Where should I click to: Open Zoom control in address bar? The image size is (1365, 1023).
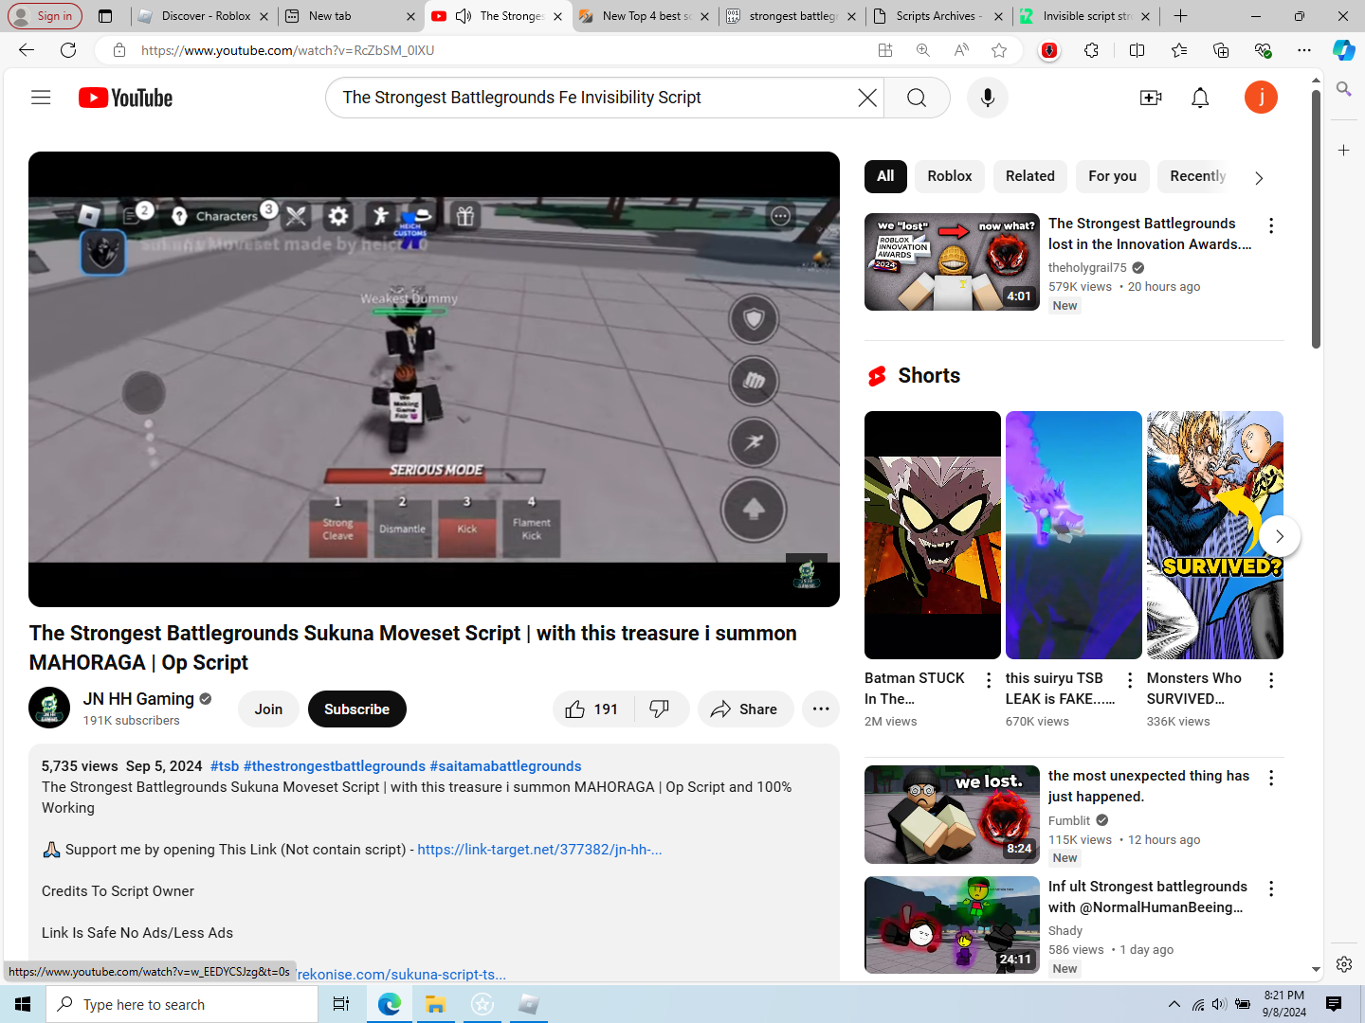[923, 50]
